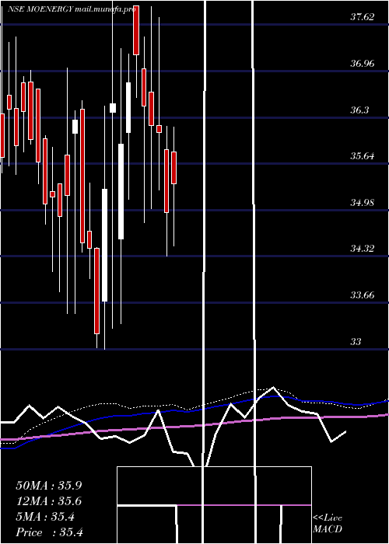Click the 33 price axis label
389x544 pixels.
(x=356, y=341)
